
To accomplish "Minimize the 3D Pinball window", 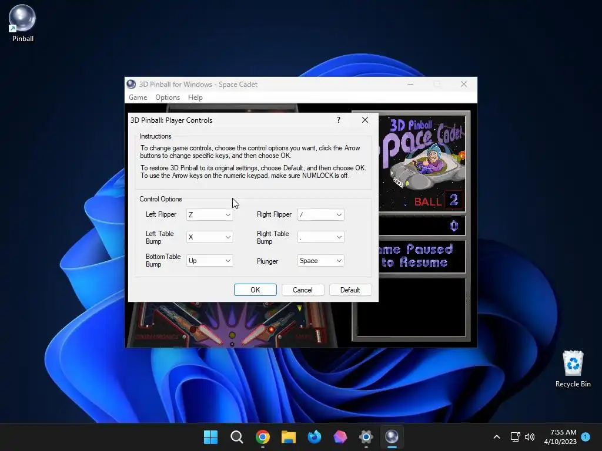I will click(x=410, y=84).
